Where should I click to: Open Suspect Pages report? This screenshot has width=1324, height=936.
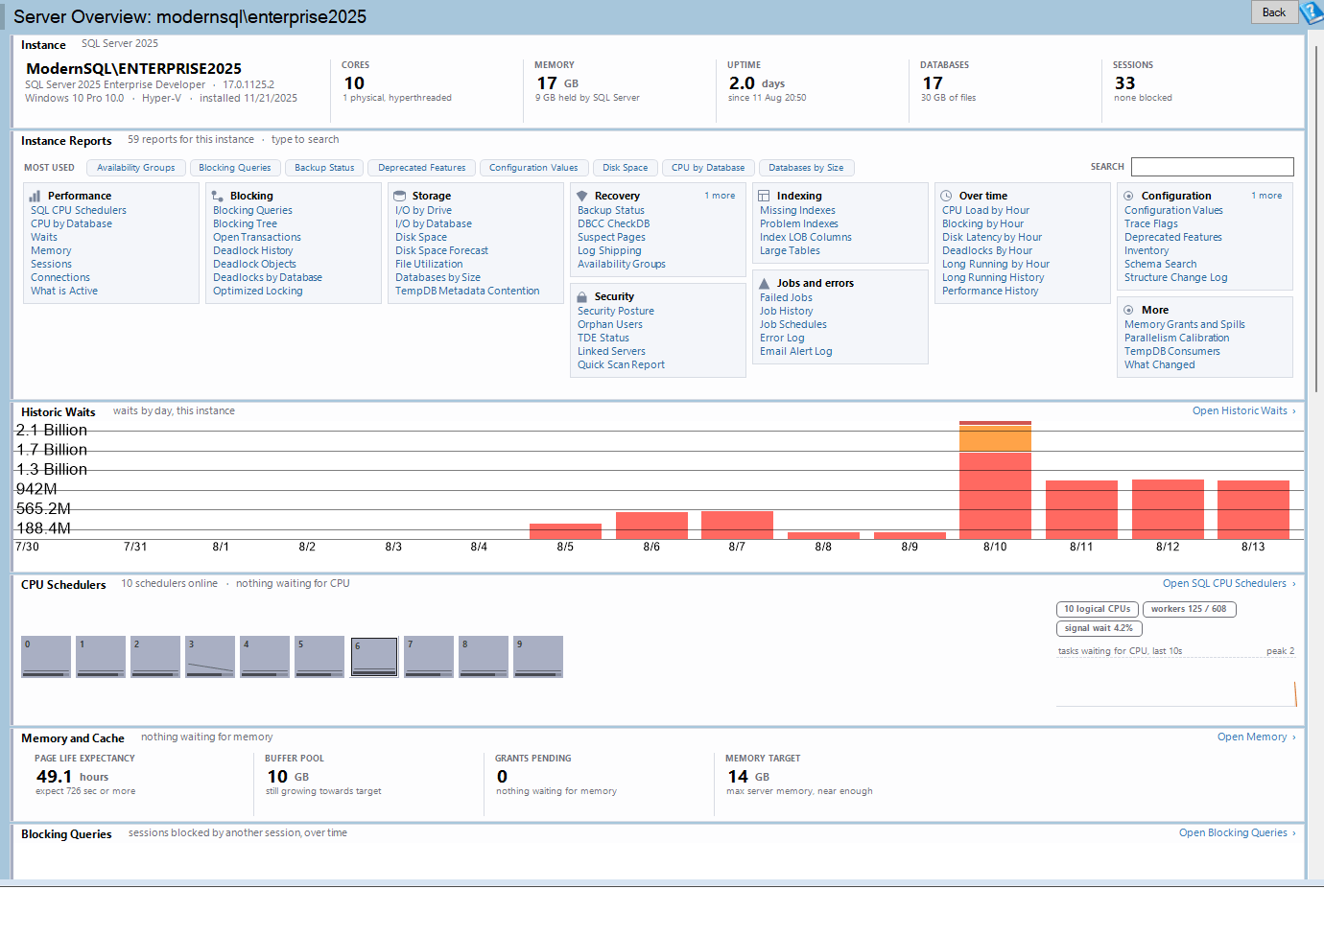611,237
